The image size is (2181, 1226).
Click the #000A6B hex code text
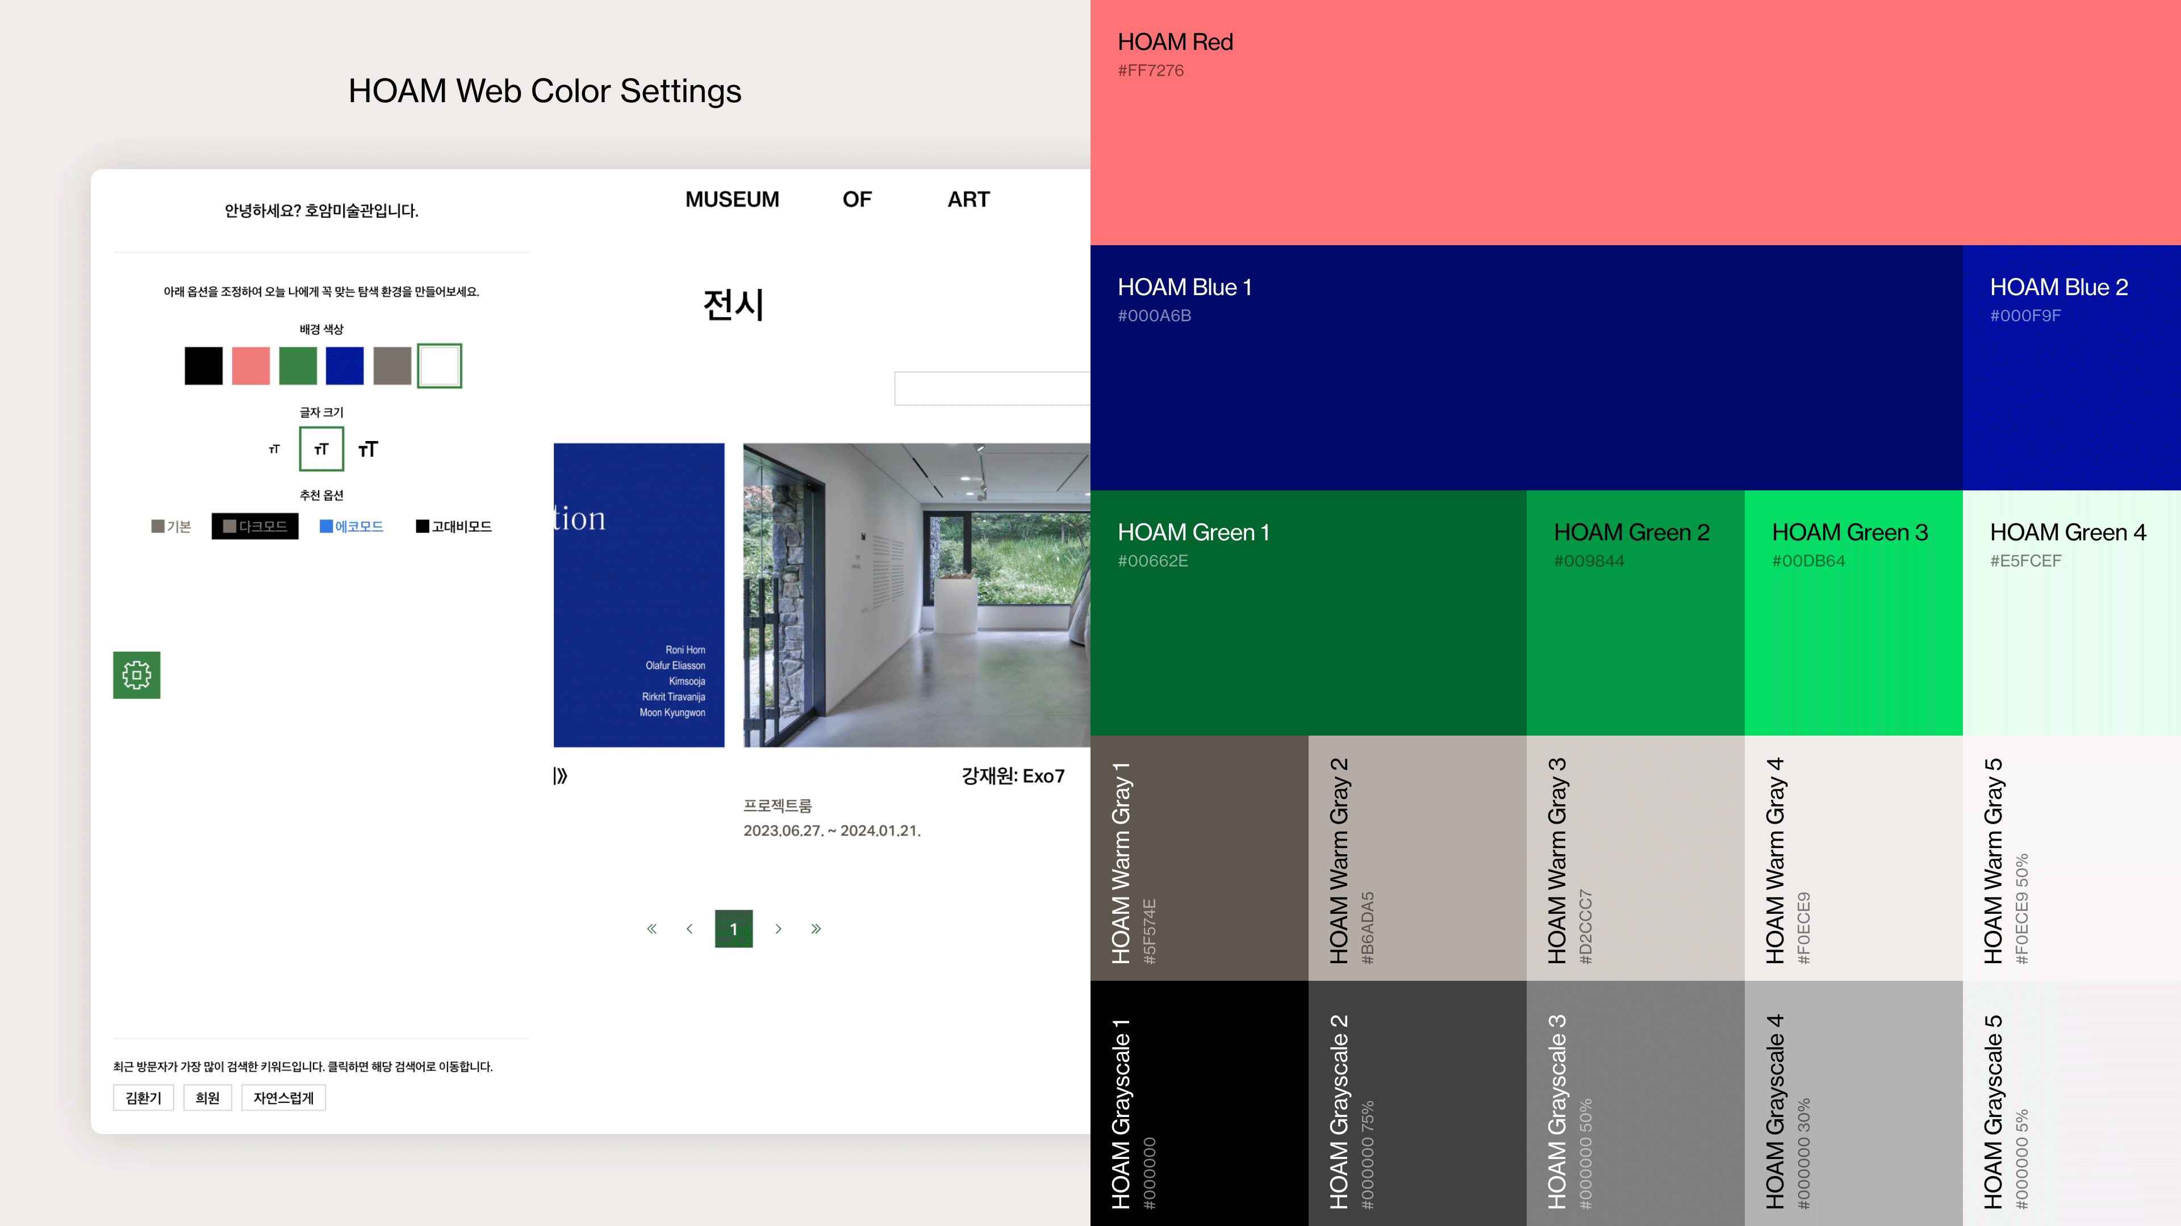1154,316
